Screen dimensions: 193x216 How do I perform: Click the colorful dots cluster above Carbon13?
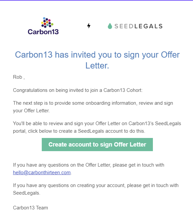(x=47, y=22)
